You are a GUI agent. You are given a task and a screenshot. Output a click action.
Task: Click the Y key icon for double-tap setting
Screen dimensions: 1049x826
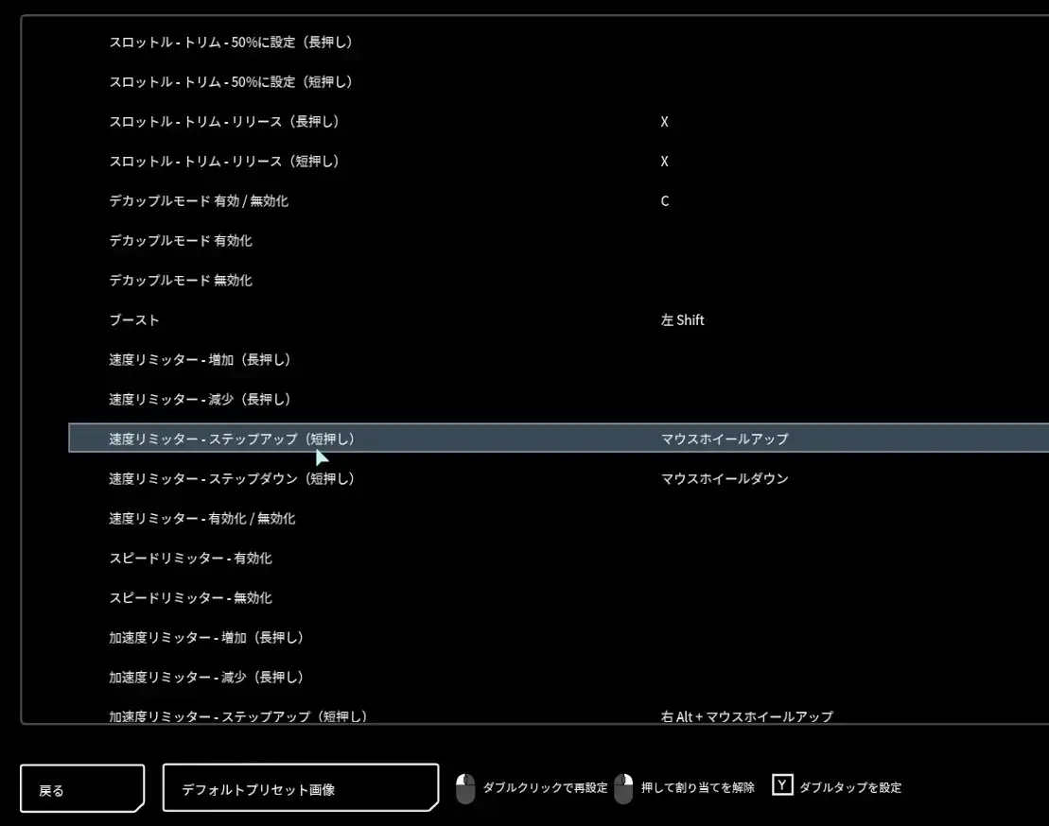[782, 785]
